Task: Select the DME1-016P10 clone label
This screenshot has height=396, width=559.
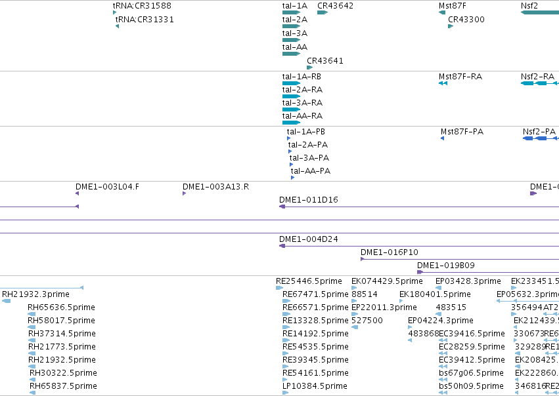Action: pos(390,252)
